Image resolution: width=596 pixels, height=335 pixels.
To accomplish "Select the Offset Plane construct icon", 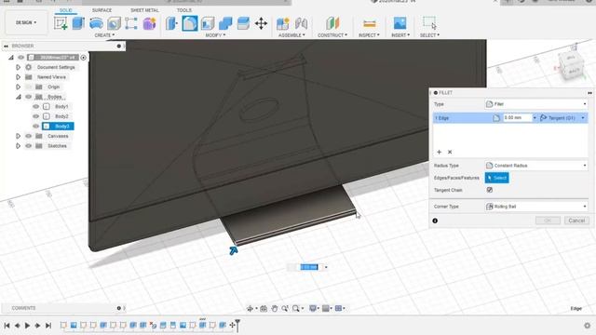I will 332,23.
